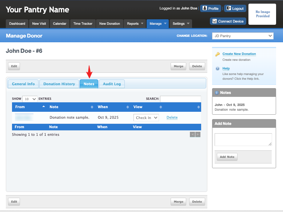Switch to the Donation History tab
The image size is (283, 213).
click(59, 84)
